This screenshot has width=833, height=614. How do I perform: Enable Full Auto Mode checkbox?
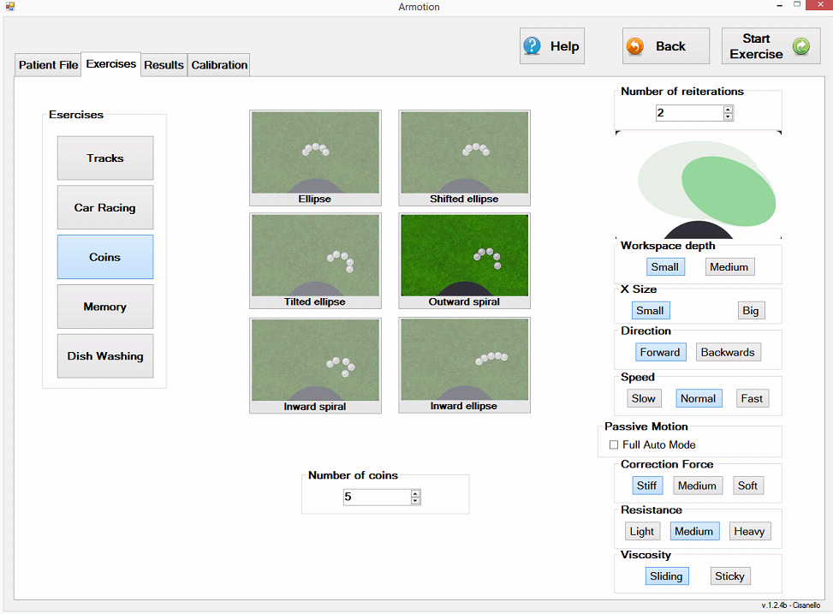614,444
